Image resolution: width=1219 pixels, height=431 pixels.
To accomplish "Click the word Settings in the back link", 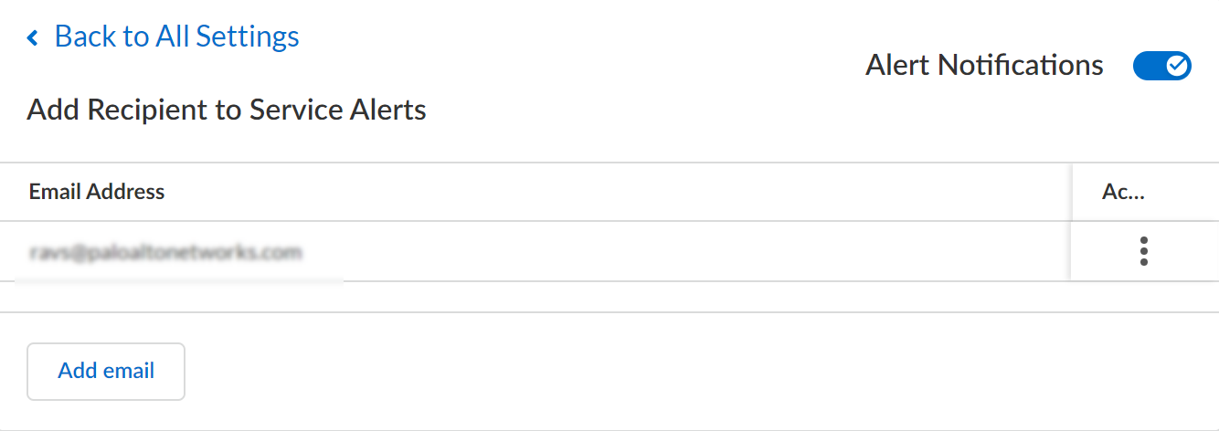I will coord(248,37).
